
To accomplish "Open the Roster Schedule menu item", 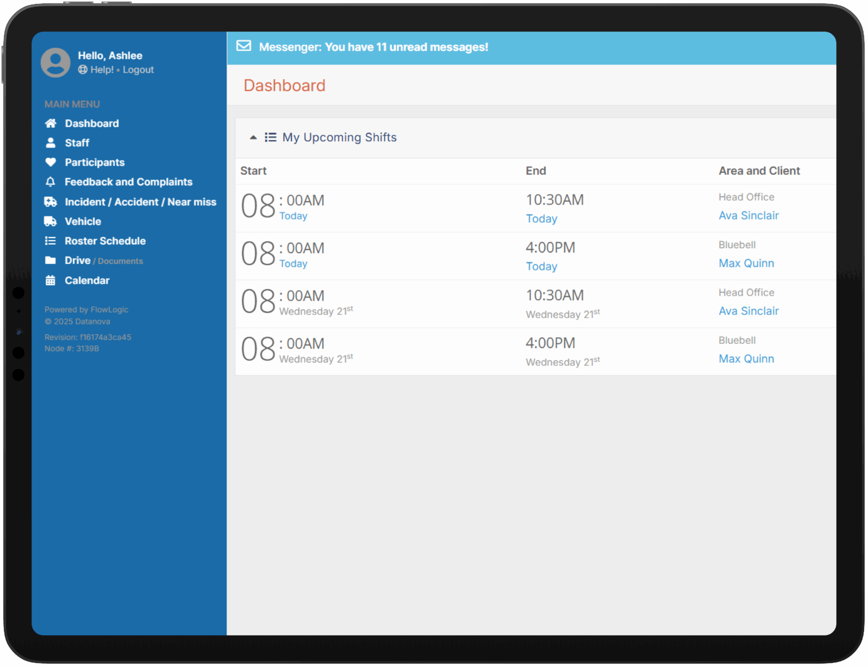I will pos(105,241).
